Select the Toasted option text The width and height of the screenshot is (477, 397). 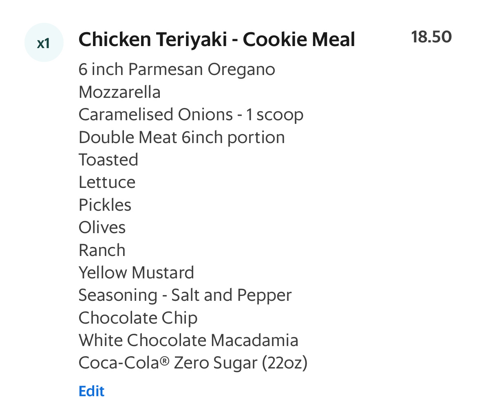point(108,159)
